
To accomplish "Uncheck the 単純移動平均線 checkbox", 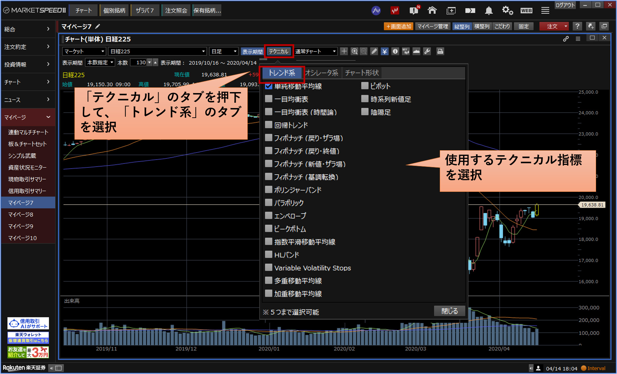I will [x=269, y=86].
